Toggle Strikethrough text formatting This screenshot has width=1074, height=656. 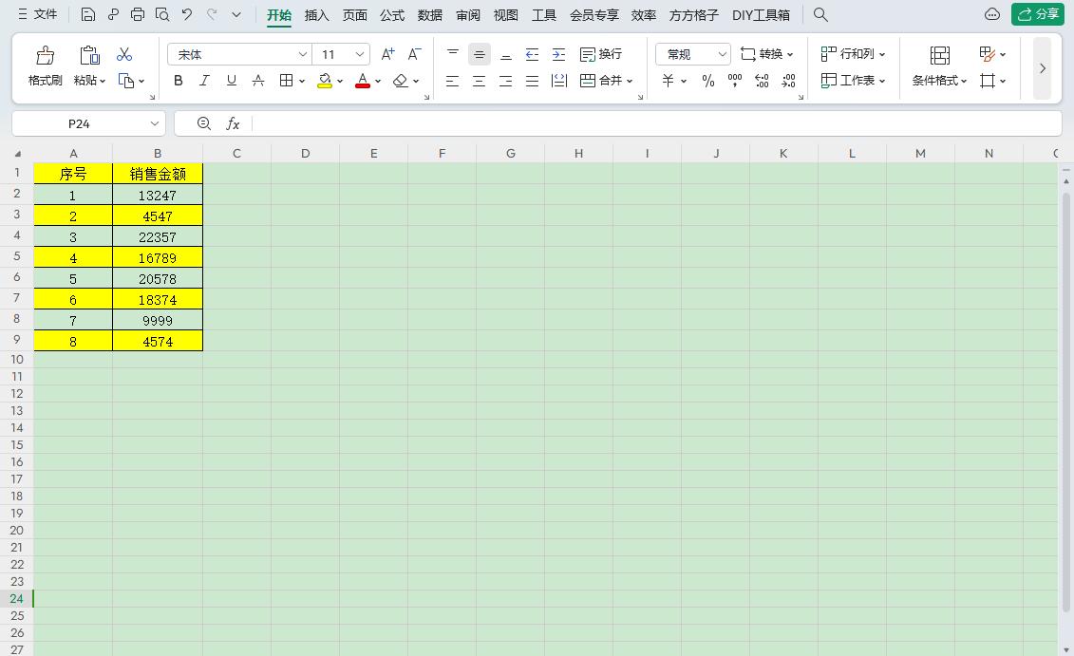click(x=258, y=81)
